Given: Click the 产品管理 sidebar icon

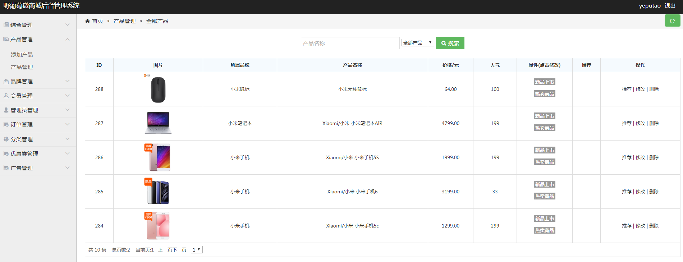Looking at the screenshot, I should click(6, 39).
